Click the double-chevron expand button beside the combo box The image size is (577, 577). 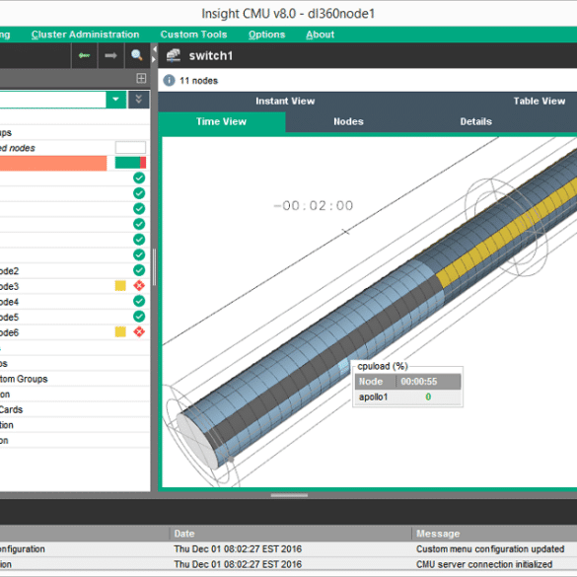pos(139,100)
